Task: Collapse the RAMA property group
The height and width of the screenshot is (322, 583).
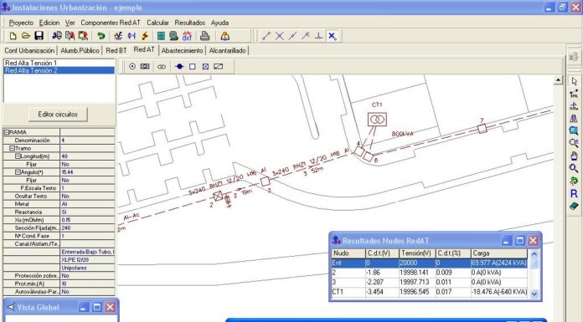Action: pyautogui.click(x=7, y=132)
